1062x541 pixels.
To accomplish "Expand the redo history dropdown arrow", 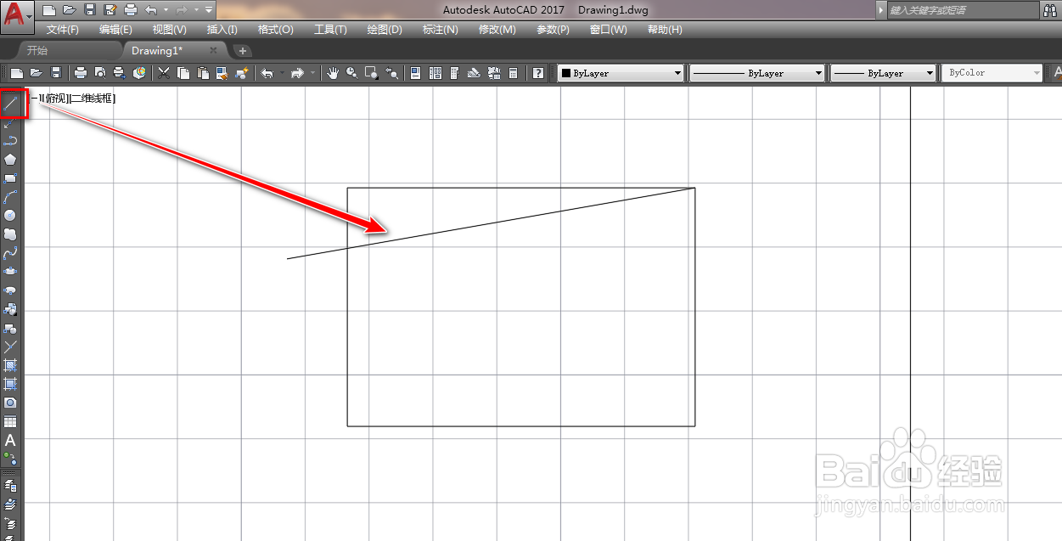I will (x=196, y=10).
